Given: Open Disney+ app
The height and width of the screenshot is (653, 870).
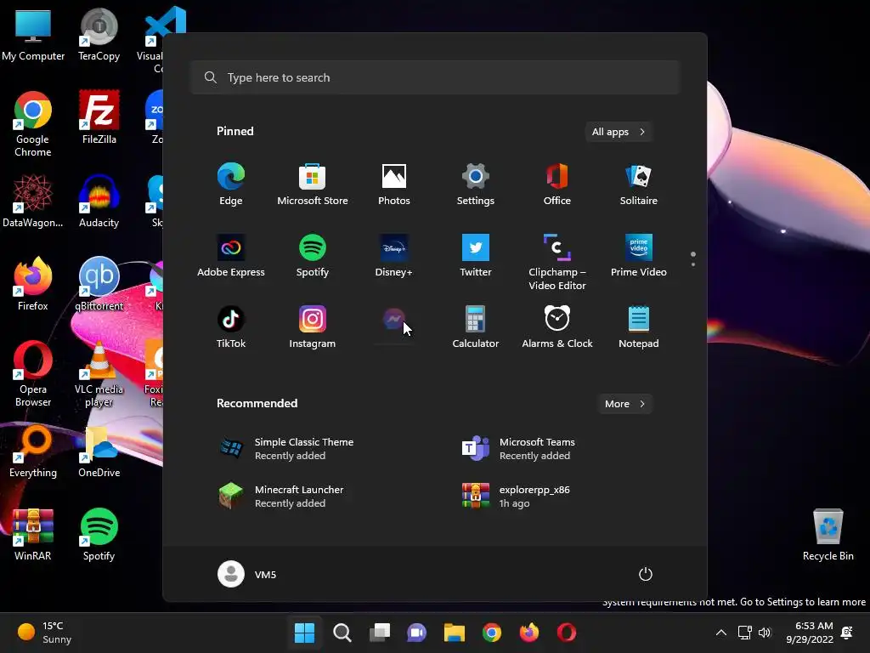Looking at the screenshot, I should click(394, 255).
